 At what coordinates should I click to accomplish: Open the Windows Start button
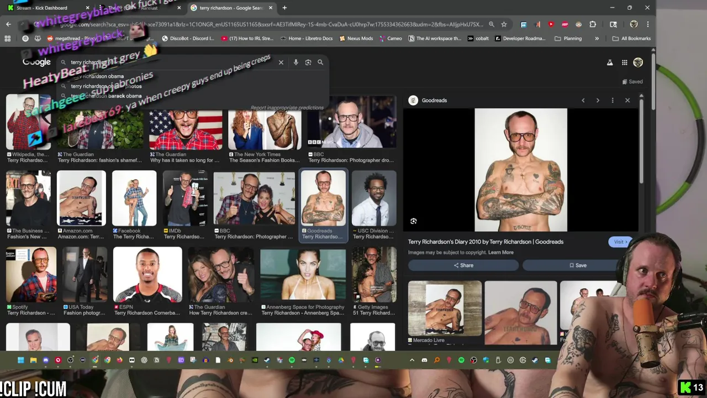coord(20,360)
